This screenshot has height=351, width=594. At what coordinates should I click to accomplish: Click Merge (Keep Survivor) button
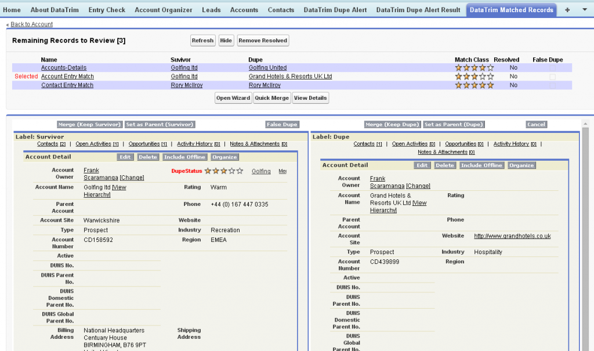point(90,125)
